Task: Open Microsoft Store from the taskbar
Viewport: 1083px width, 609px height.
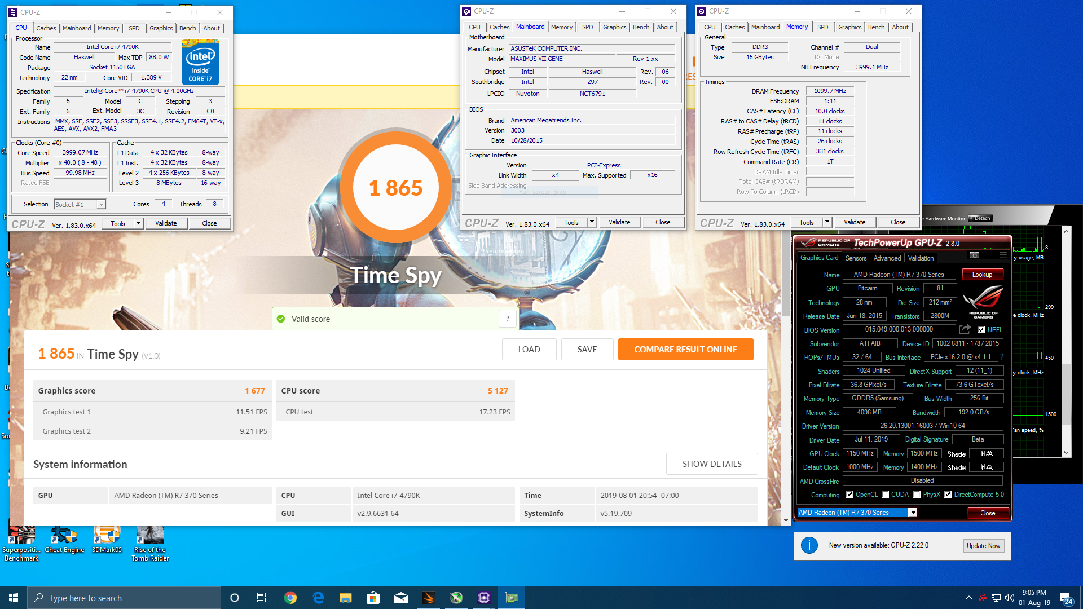Action: 373,598
